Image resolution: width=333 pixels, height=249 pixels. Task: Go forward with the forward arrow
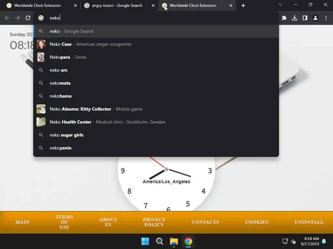tap(18, 18)
